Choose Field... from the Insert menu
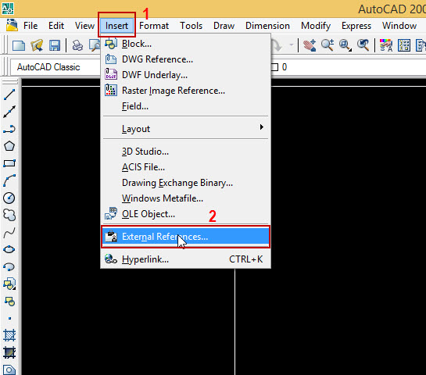Screen dimensions: 426x375 coord(185,106)
